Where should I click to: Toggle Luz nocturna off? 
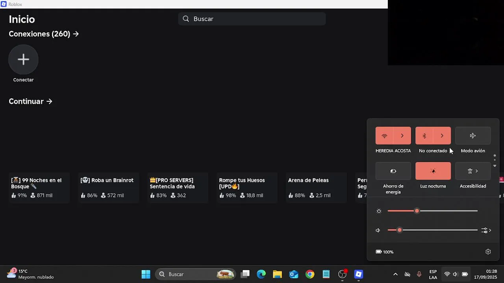[x=433, y=171]
